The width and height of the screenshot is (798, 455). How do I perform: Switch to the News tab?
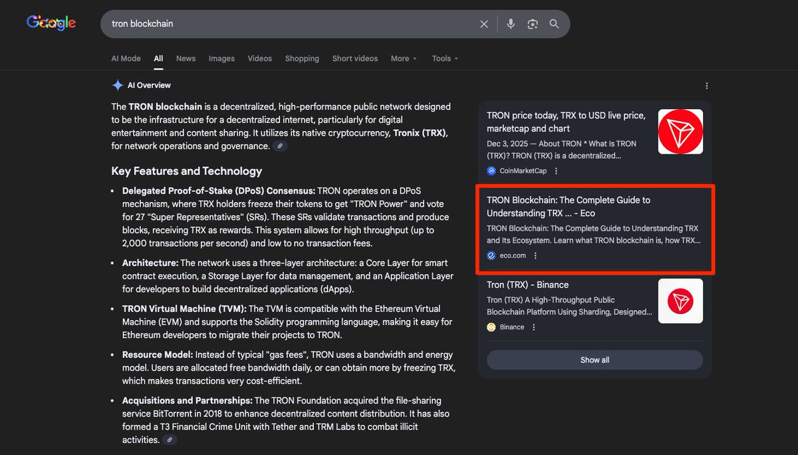[186, 59]
